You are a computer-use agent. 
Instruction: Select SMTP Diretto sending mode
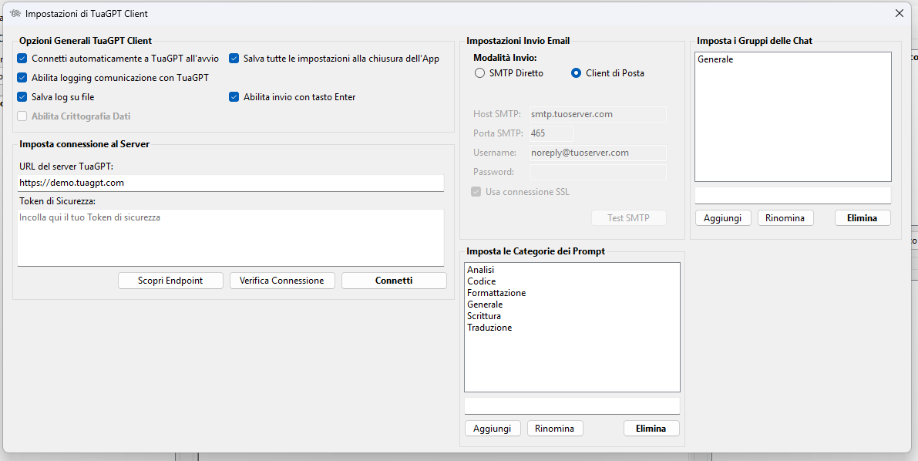point(480,73)
